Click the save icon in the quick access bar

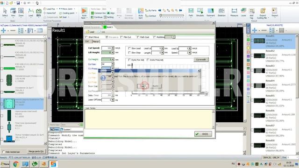(x=18, y=3)
